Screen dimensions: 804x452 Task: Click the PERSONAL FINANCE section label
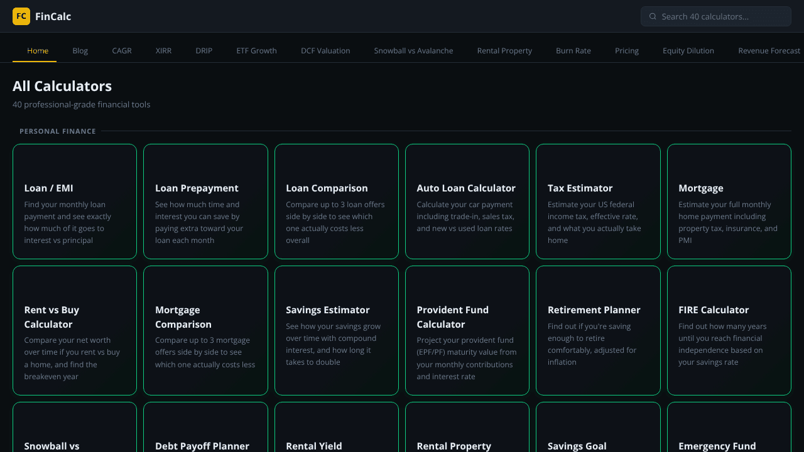coord(58,131)
